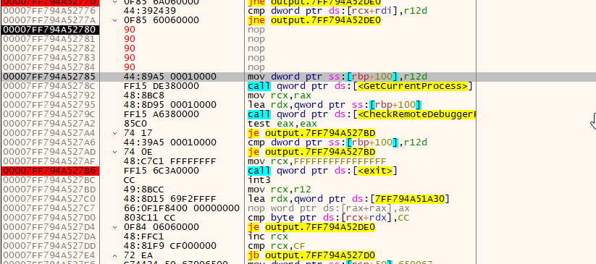596x264 pixels.
Task: Select byte 90 in row 00007FF794A52780
Action: tap(130, 30)
